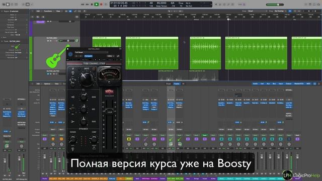Open Editor view dropdown in plugin window
This screenshot has height=181, width=322.
coord(111,56)
